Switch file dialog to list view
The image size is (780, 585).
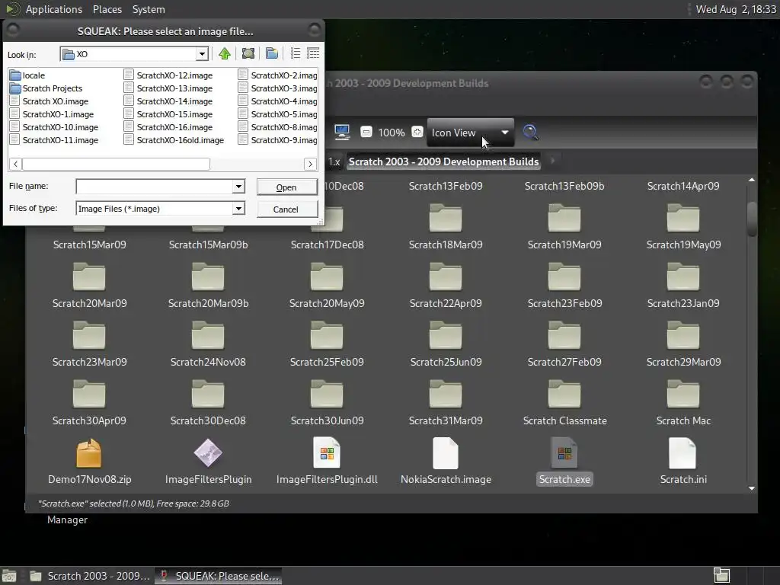pos(296,54)
